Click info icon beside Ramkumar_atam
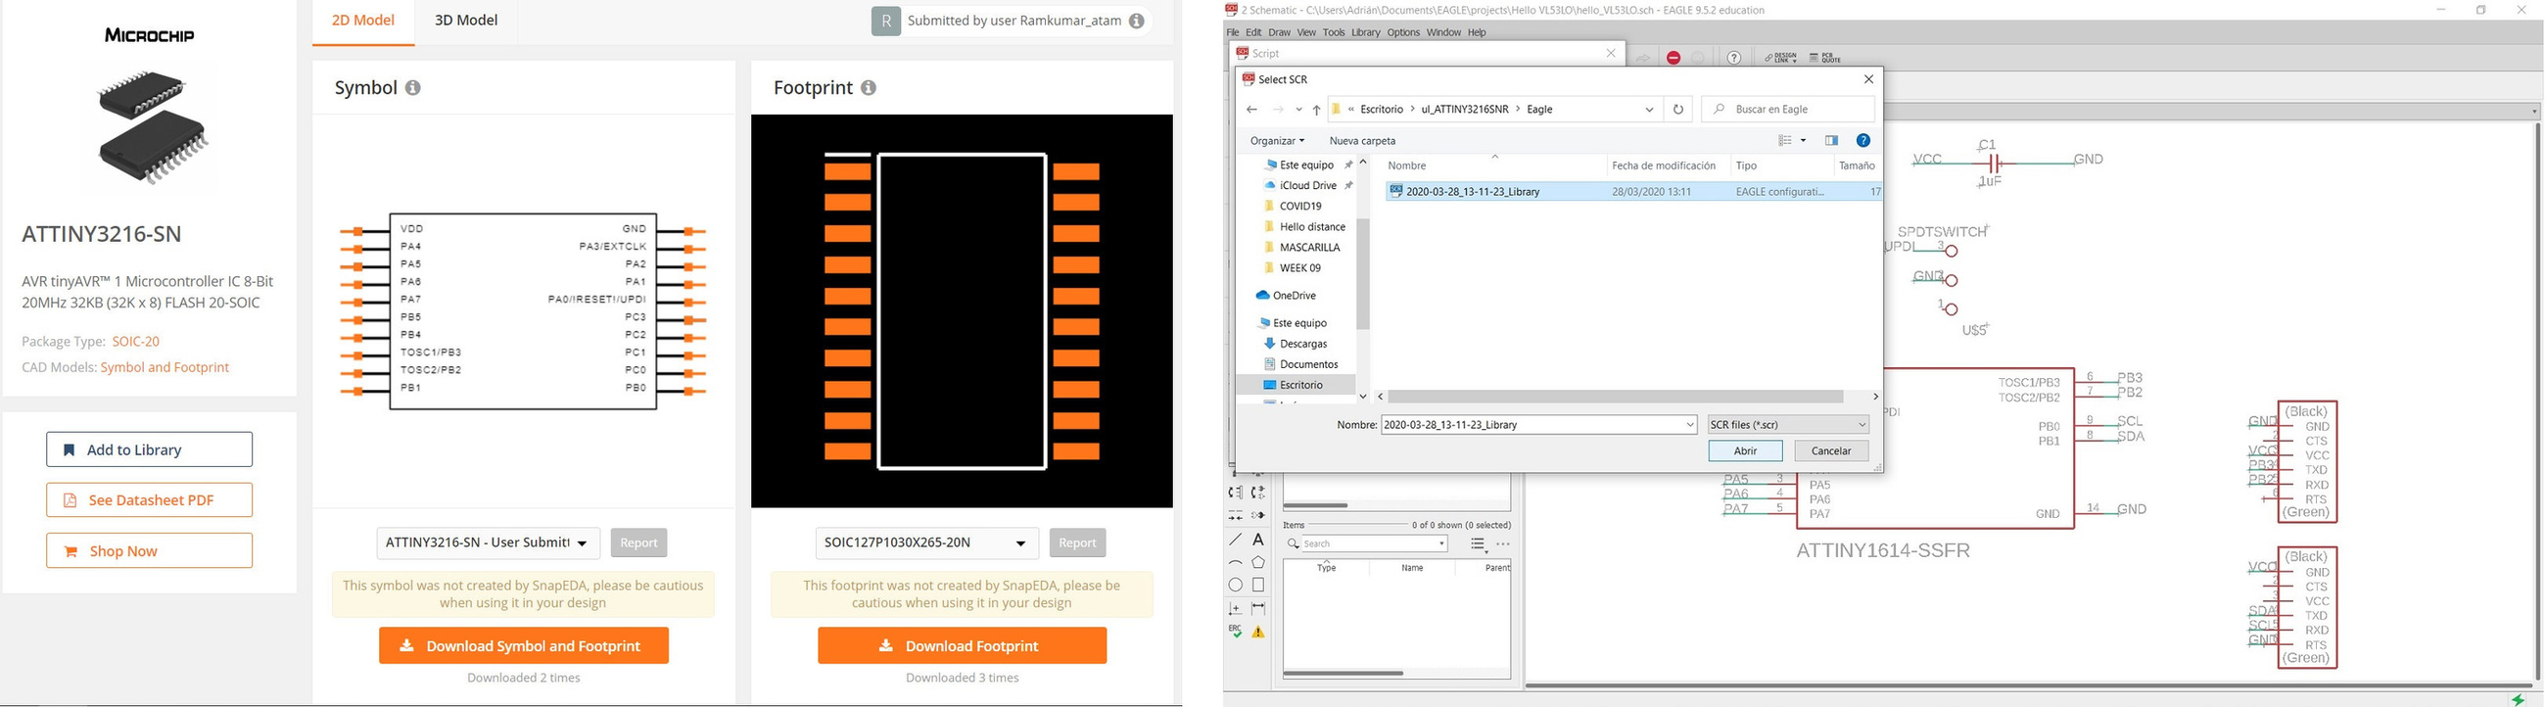 (1137, 21)
